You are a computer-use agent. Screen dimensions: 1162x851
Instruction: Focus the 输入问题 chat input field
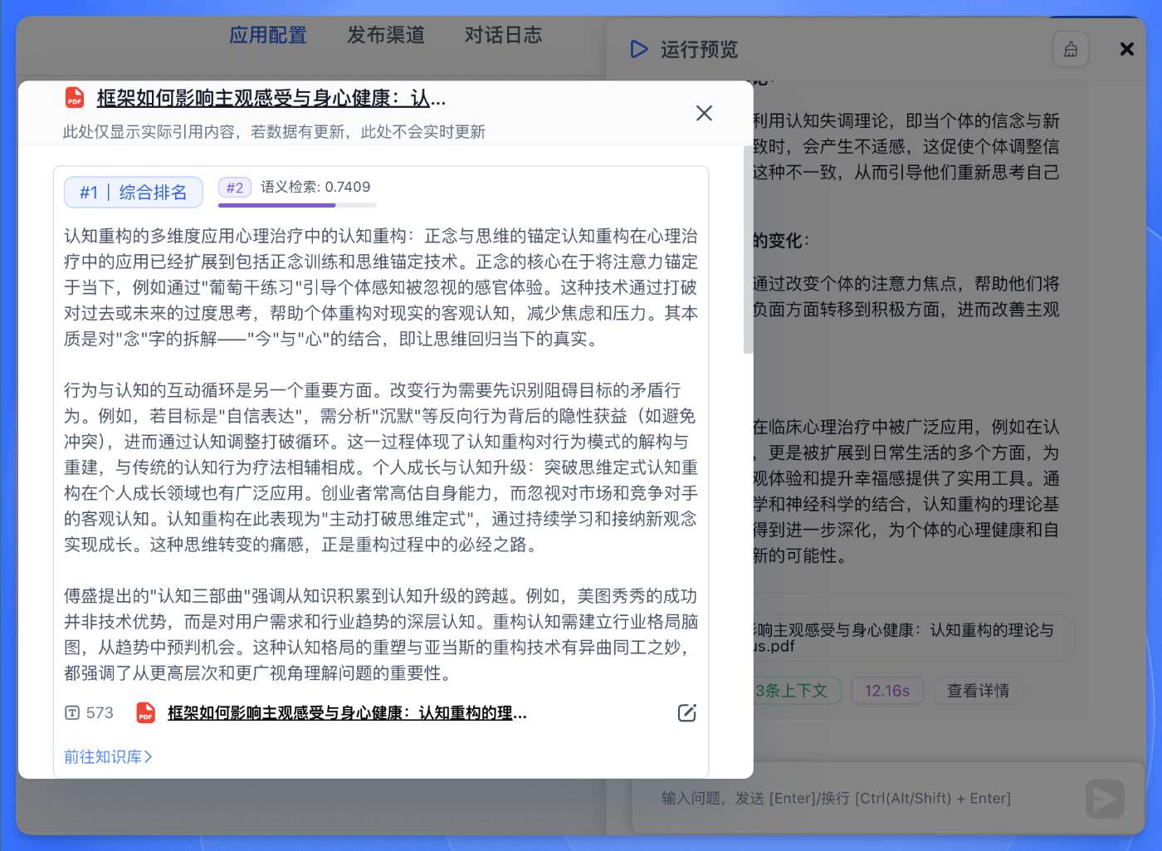pos(855,799)
